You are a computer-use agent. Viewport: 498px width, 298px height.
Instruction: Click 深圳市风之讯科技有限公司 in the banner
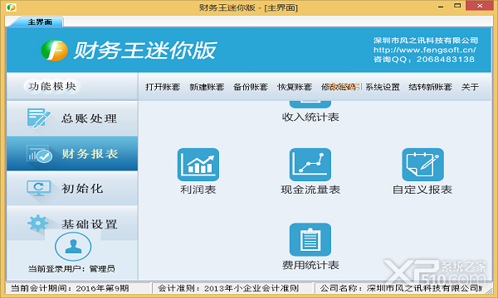[x=426, y=41]
